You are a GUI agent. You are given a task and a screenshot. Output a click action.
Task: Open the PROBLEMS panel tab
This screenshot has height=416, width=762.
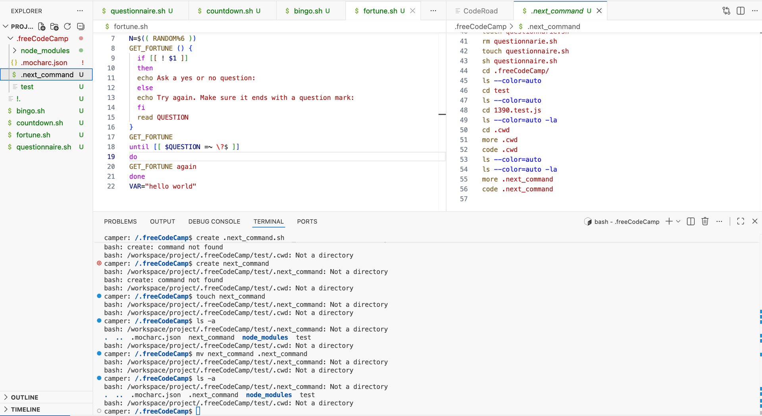coord(120,221)
